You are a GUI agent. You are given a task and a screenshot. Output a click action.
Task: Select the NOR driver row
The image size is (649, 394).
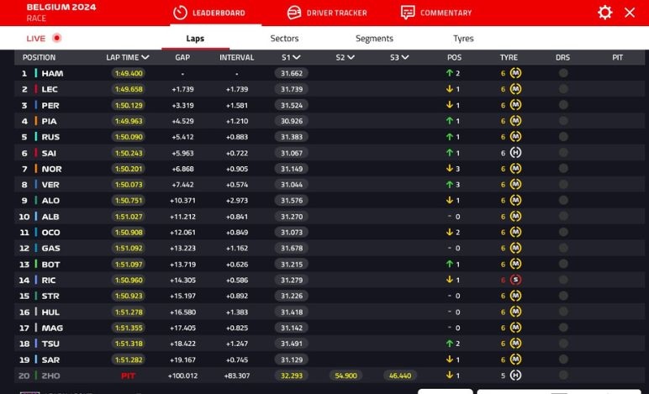click(51, 169)
